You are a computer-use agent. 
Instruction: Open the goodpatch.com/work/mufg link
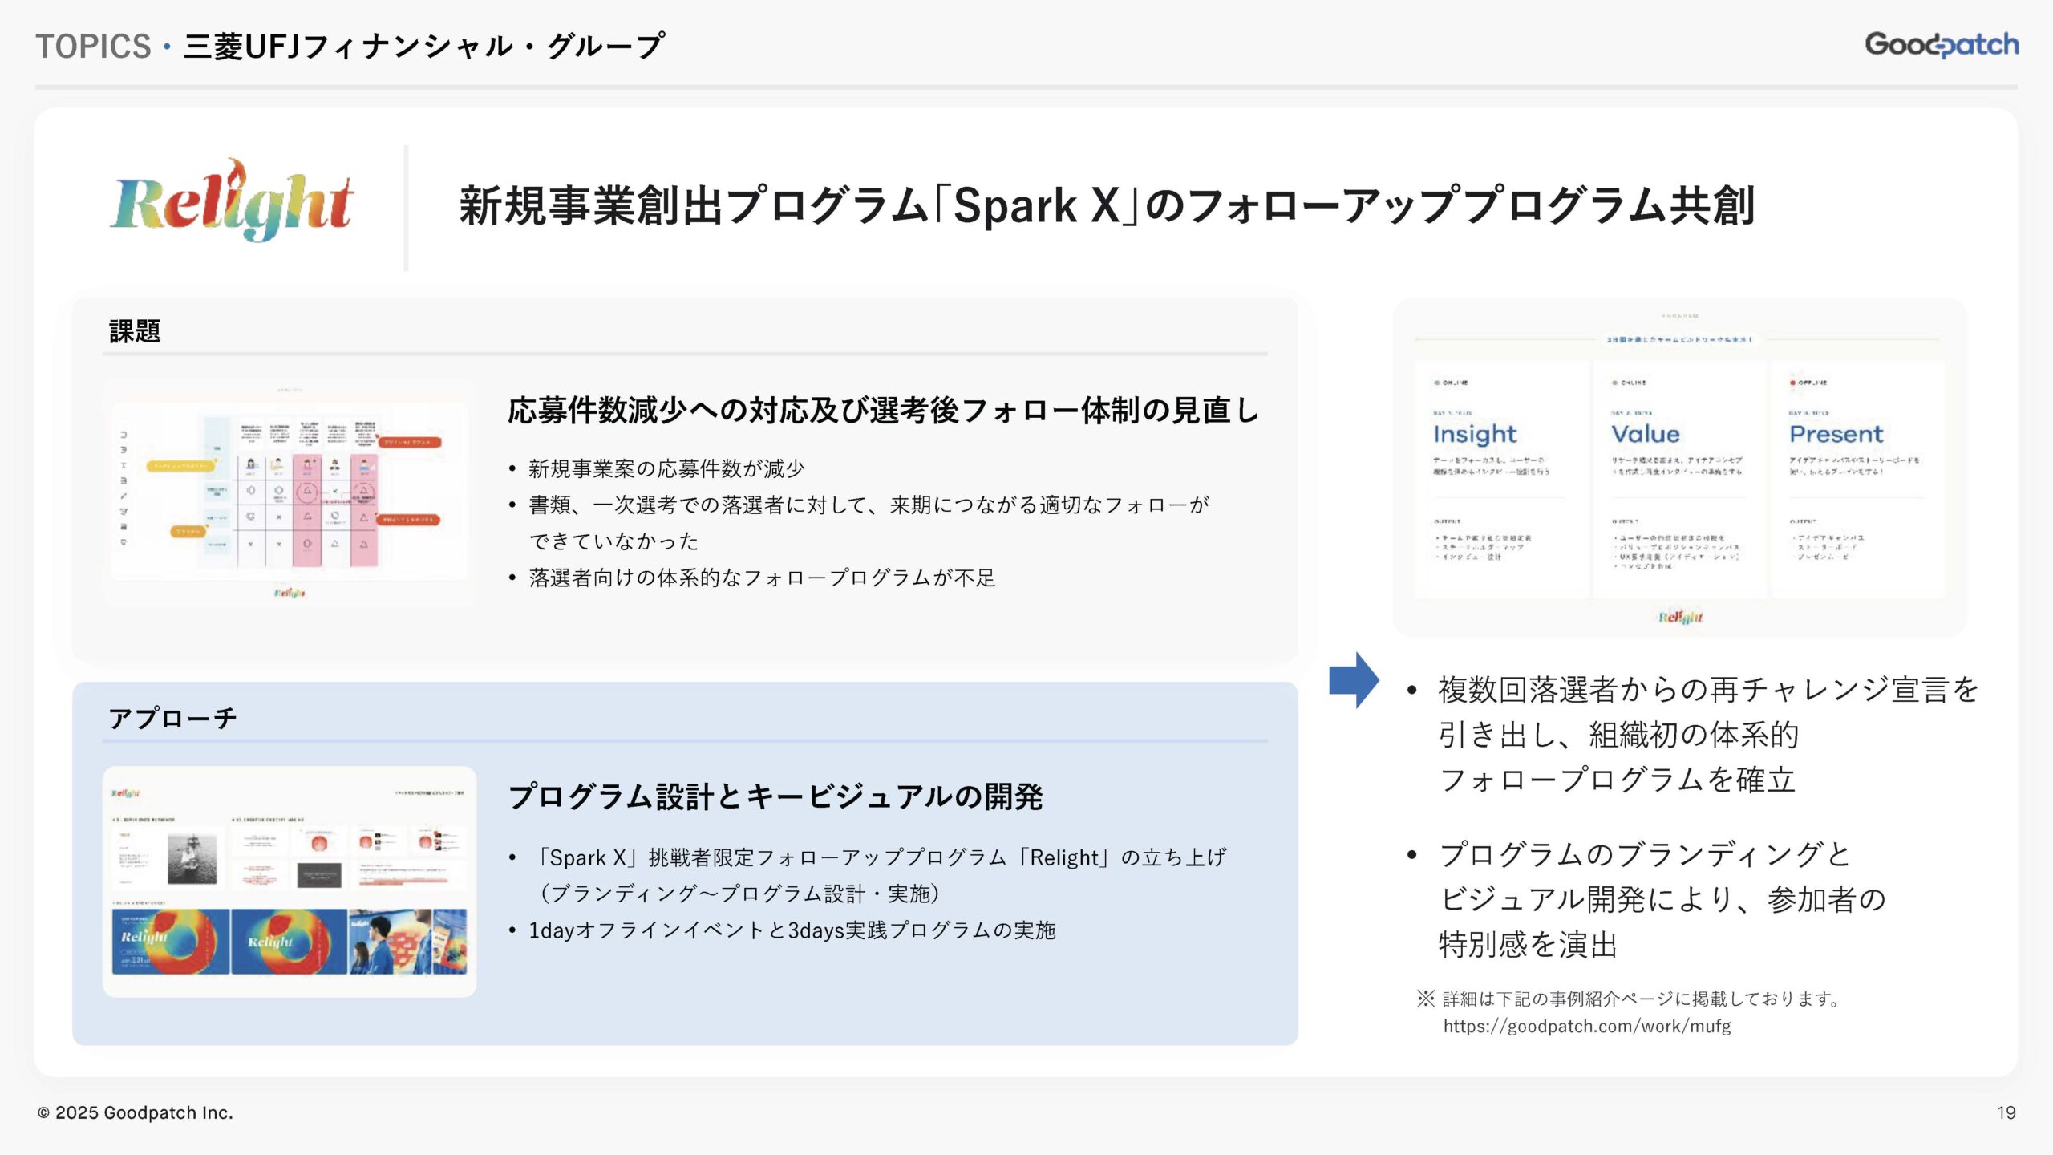pyautogui.click(x=1586, y=1026)
